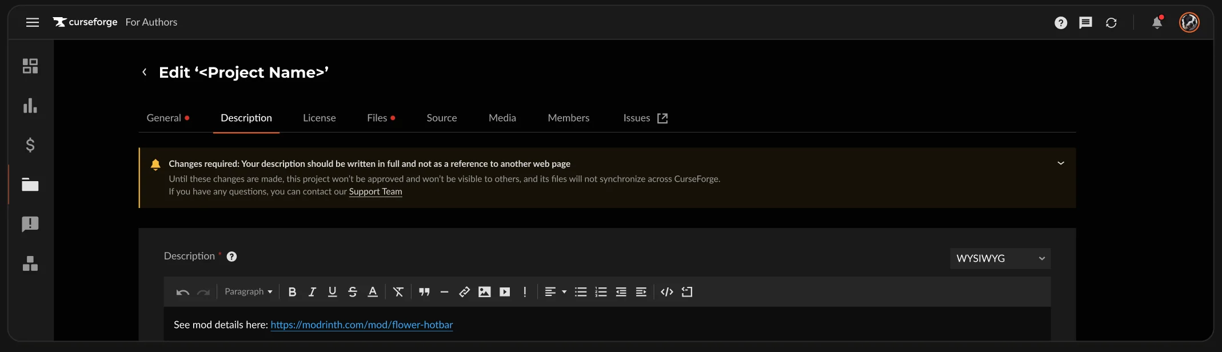Viewport: 1222px width, 352px height.
Task: Open the Paragraph style dropdown
Action: [x=249, y=291]
